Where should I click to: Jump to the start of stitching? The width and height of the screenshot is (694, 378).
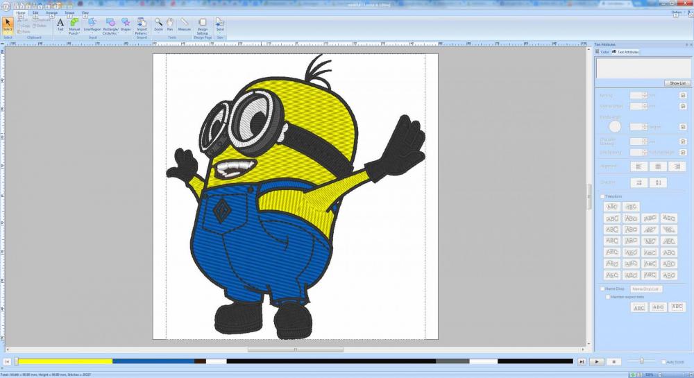(x=7, y=361)
